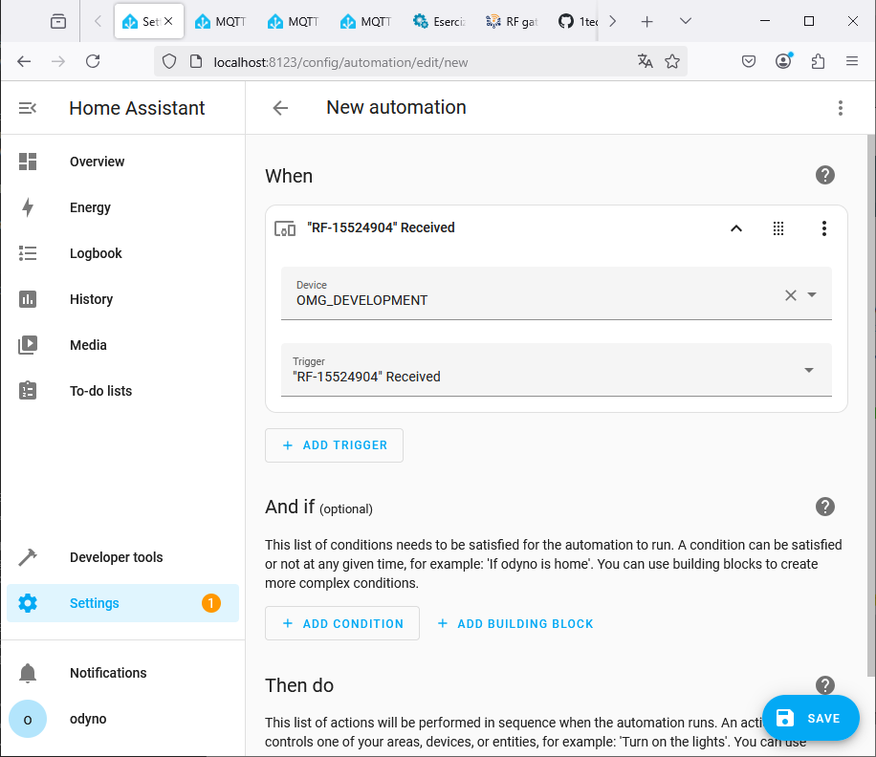This screenshot has height=757, width=876.
Task: Collapse the RF-15524904 trigger card
Action: (735, 228)
